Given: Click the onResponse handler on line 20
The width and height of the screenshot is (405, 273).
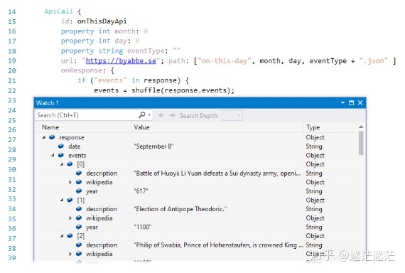Looking at the screenshot, I should (82, 70).
